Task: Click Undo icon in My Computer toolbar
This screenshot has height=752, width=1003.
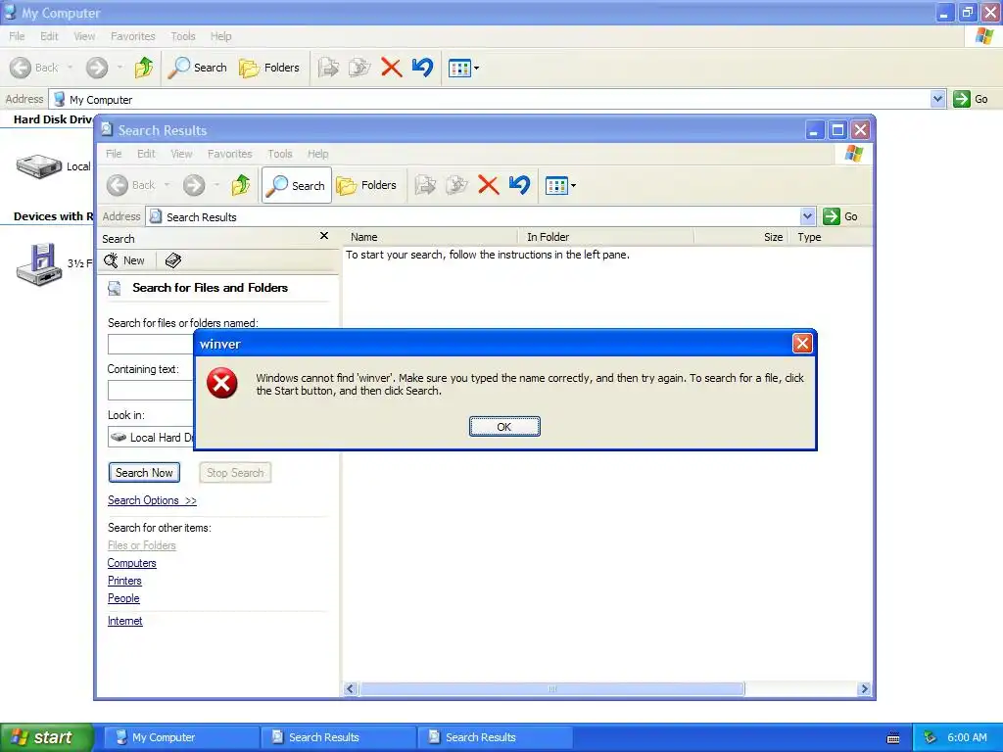Action: [422, 68]
